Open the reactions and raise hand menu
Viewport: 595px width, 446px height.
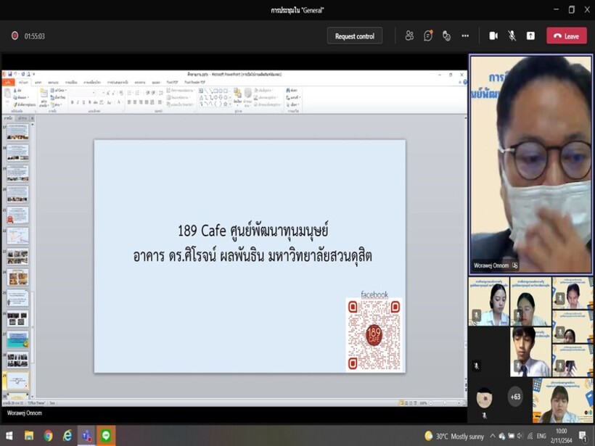click(x=447, y=36)
